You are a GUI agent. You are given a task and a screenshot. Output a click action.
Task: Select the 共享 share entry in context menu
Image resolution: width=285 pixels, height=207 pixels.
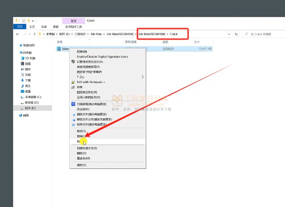pos(80,87)
